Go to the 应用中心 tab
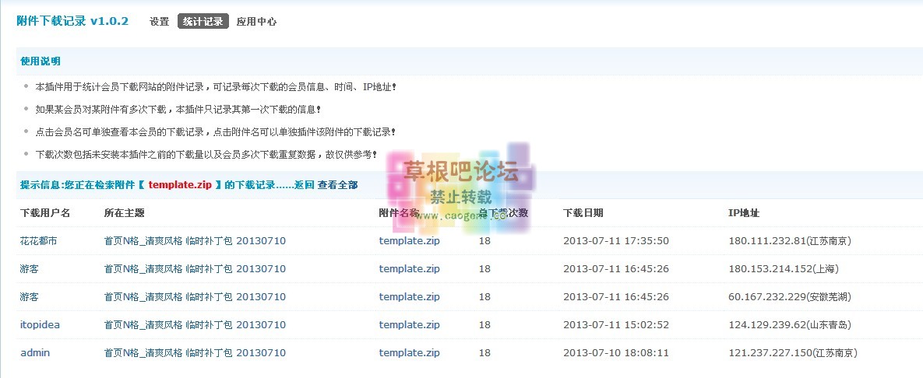The height and width of the screenshot is (378, 923). tap(256, 22)
